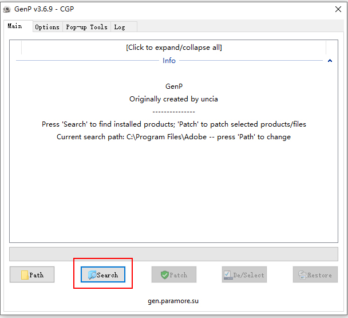The height and width of the screenshot is (318, 348).
Task: Click the "Press 'Search' to find" instruction line
Action: click(174, 124)
